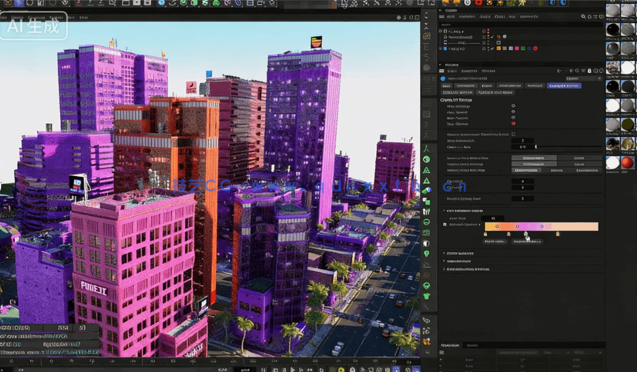Image resolution: width=637 pixels, height=372 pixels.
Task: Click the padlock icon in the Attribute Manager header
Action: (x=589, y=71)
